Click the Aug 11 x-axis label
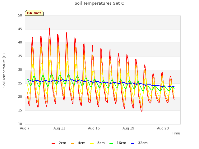 (59, 128)
